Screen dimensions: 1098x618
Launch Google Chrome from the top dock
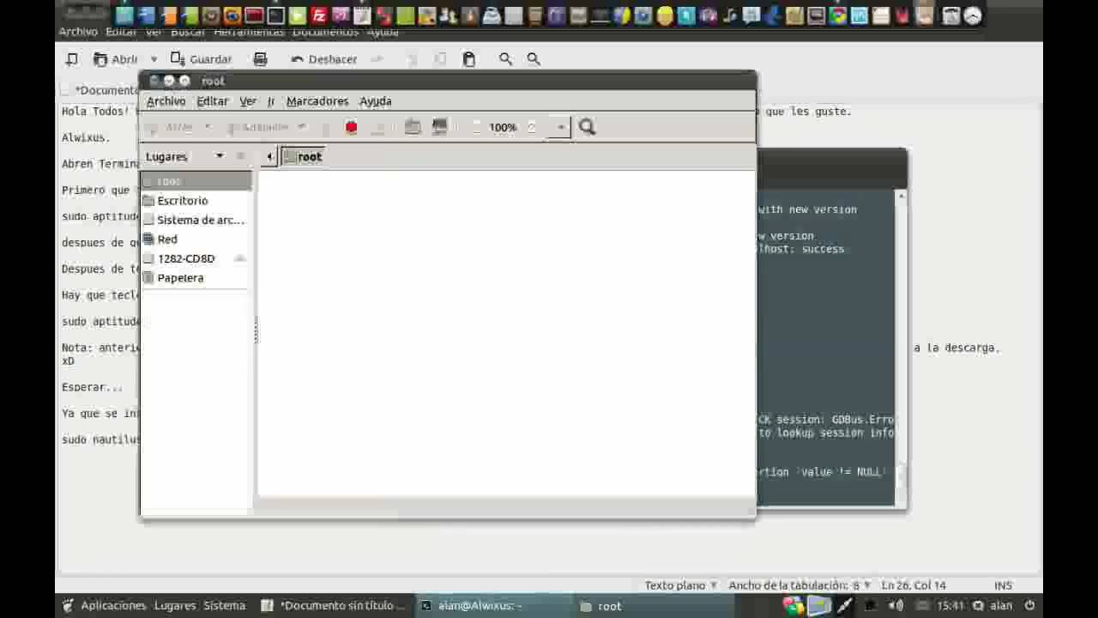[x=837, y=15]
